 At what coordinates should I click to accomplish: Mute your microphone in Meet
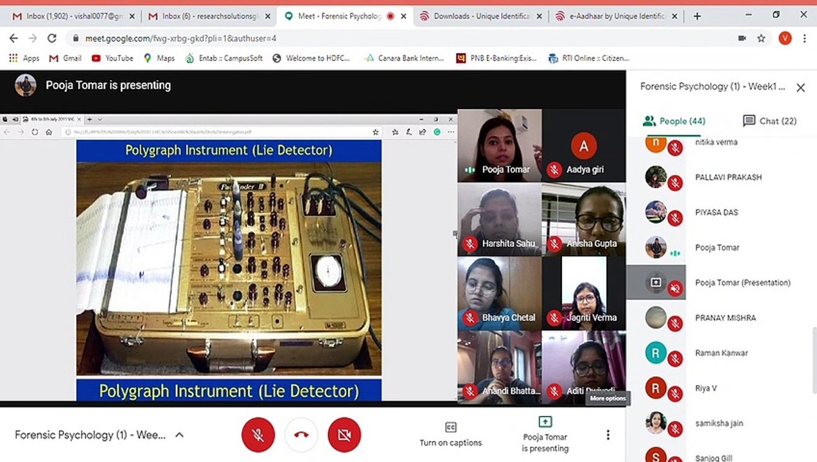(258, 435)
